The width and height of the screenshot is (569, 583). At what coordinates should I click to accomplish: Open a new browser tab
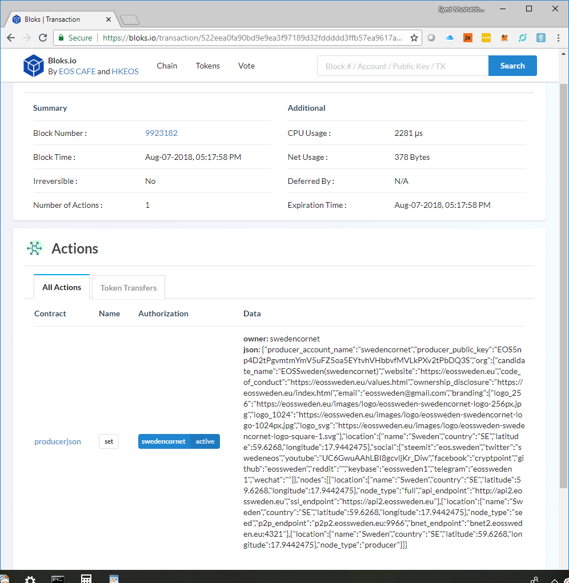(x=130, y=20)
